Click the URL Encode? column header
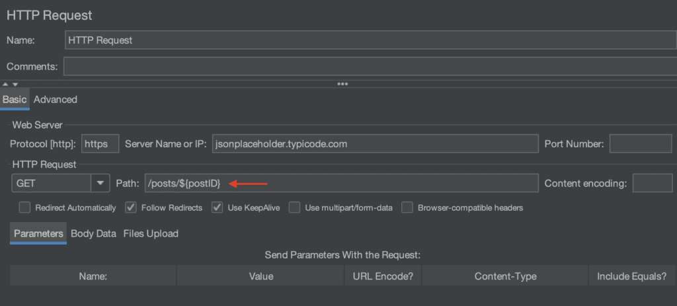This screenshot has height=306, width=677. click(x=383, y=276)
